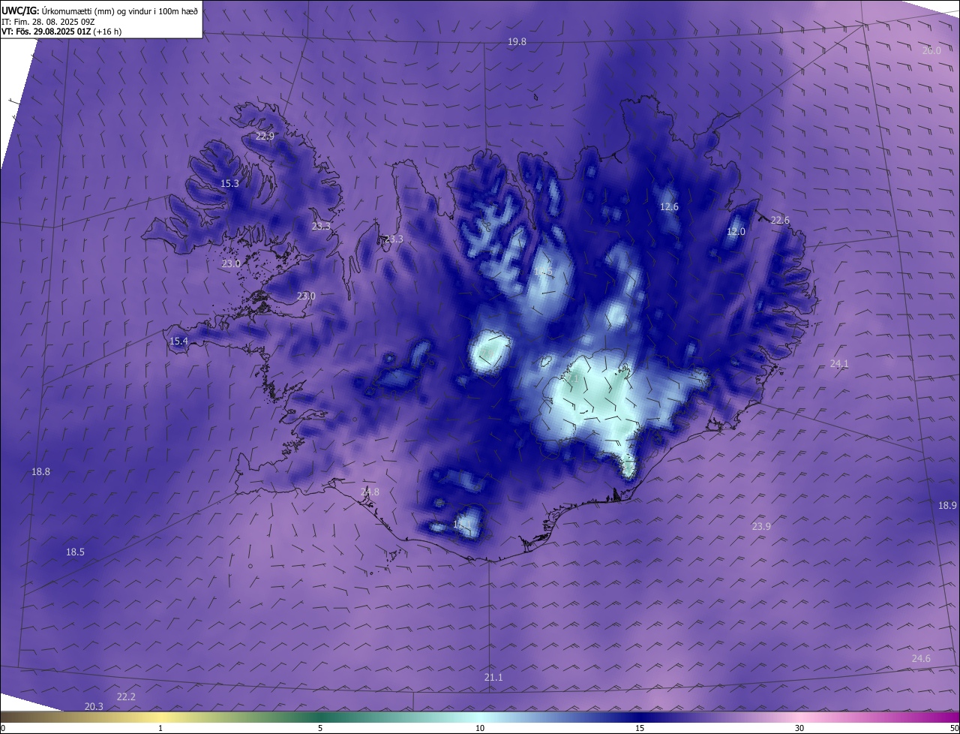Click the 15.3 value in the Westfjords
The image size is (960, 734).
tap(229, 184)
